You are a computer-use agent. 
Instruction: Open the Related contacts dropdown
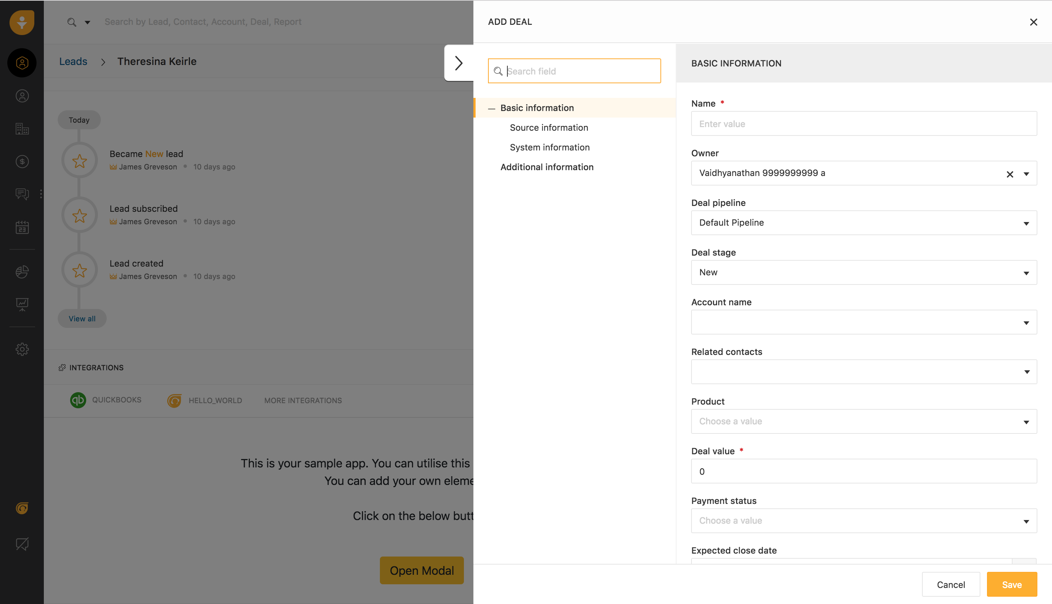tap(864, 372)
